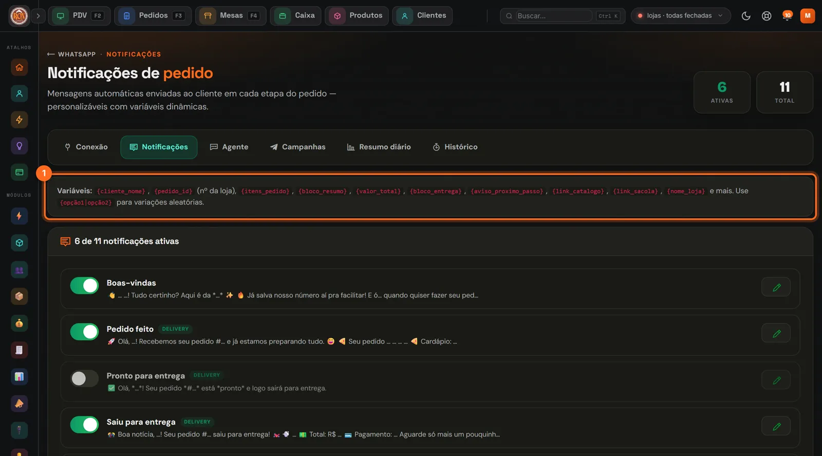Open the Histórico tab

point(455,147)
